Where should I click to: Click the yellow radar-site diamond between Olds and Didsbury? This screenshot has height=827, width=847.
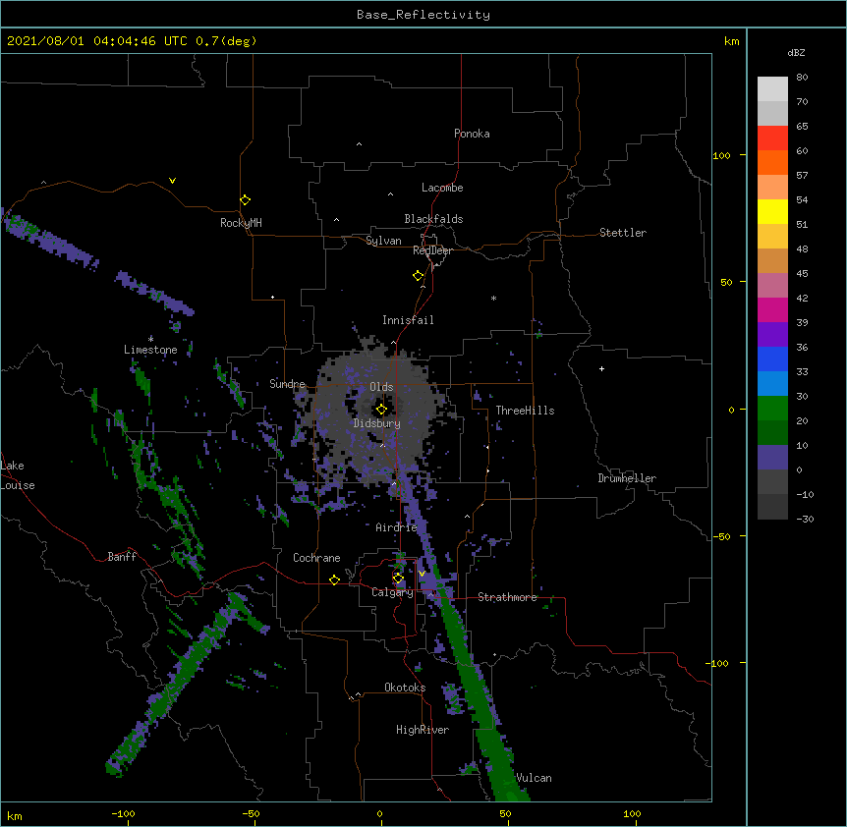[381, 410]
